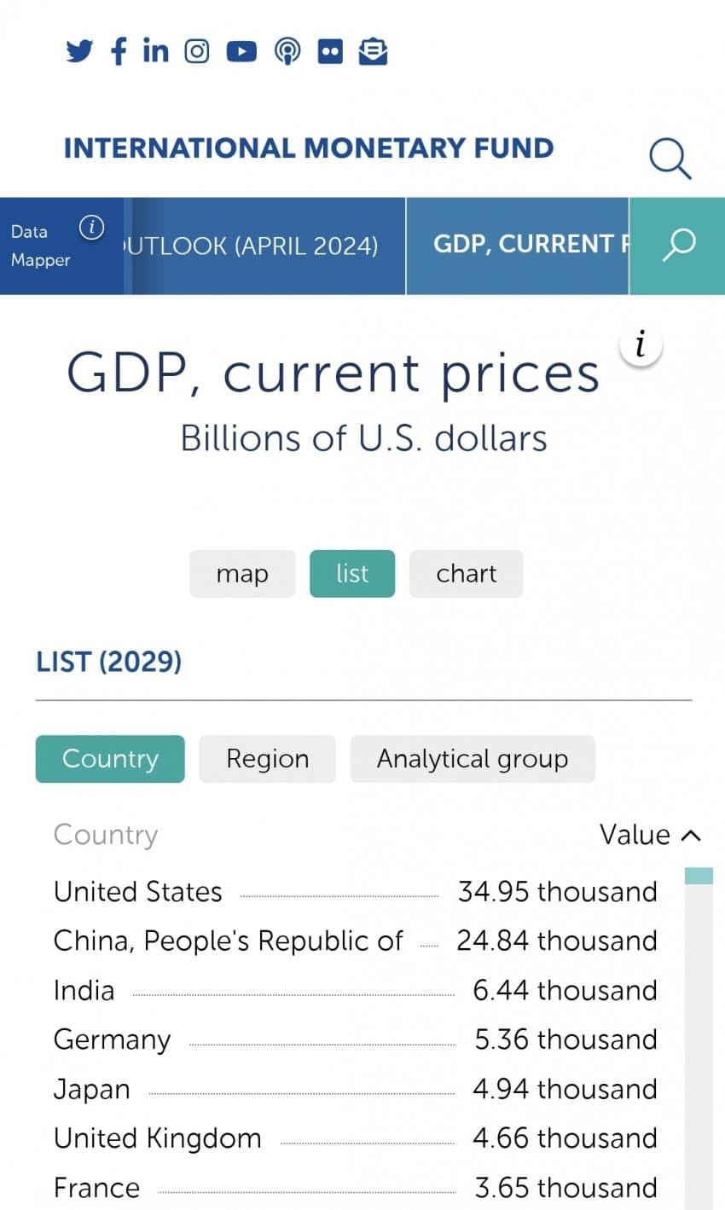Open the newsletter envelope icon
The width and height of the screenshot is (725, 1210).
[373, 52]
